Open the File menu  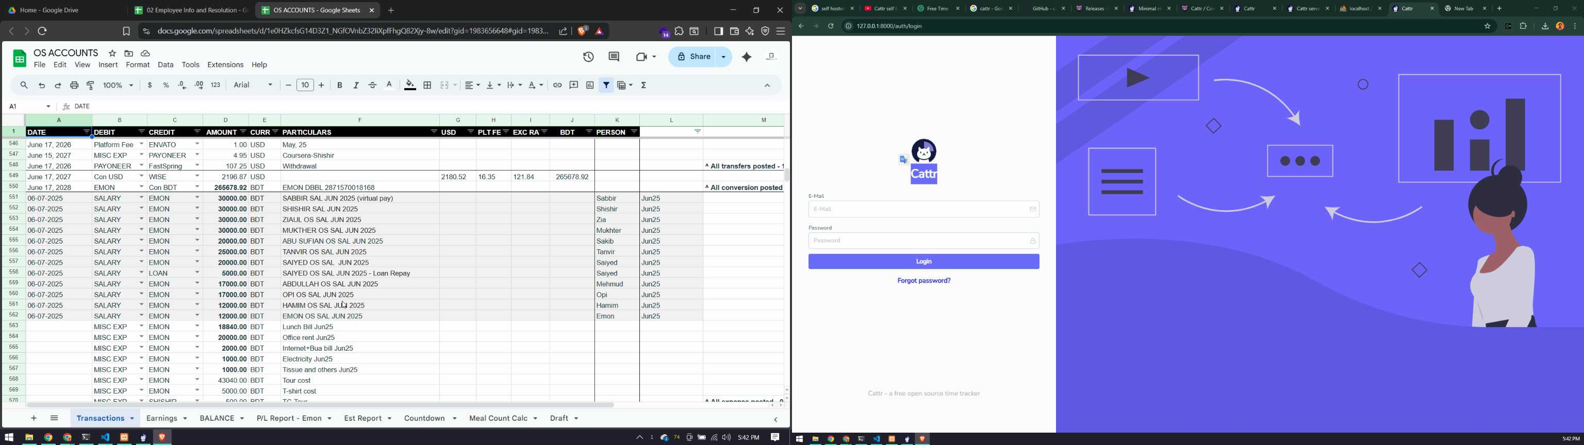coord(40,65)
